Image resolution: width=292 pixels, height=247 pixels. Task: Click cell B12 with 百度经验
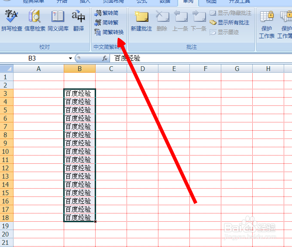[79, 168]
